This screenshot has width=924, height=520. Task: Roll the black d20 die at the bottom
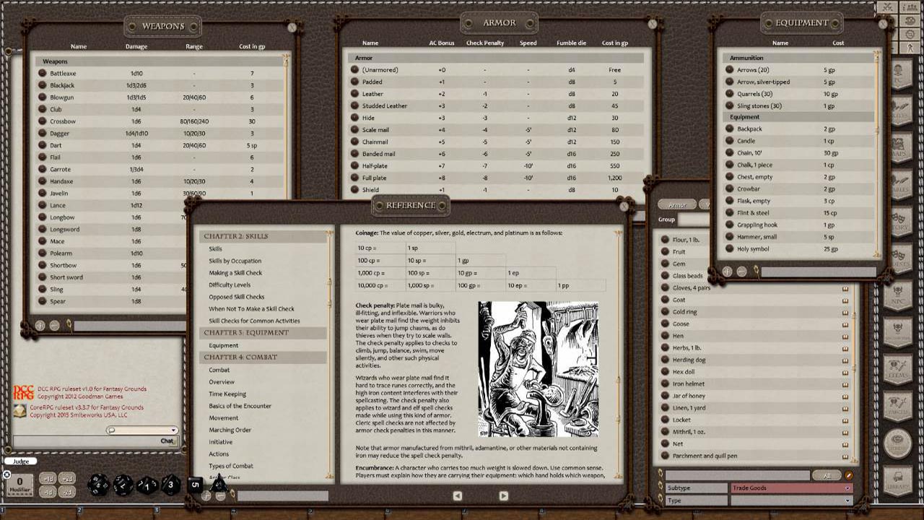click(97, 484)
